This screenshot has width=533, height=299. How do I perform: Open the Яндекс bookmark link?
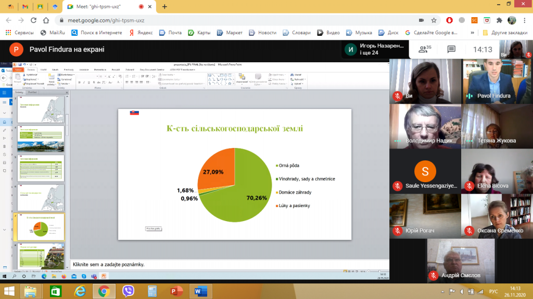click(139, 32)
